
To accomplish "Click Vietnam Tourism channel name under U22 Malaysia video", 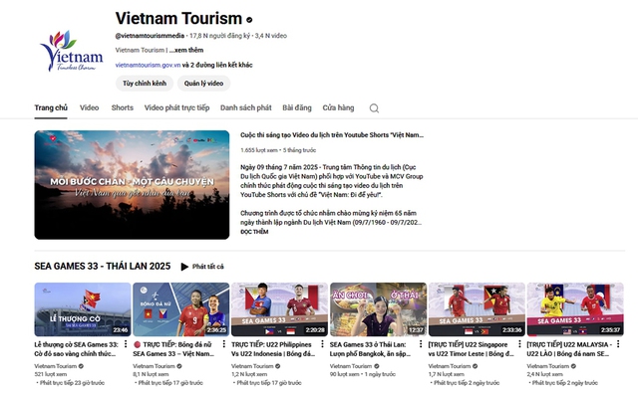I will coord(548,366).
